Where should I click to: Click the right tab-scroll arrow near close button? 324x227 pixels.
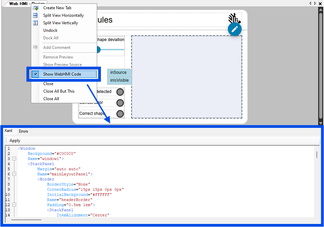pos(315,3)
